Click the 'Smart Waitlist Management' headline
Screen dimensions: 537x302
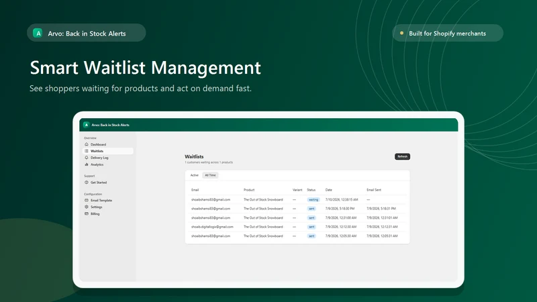coord(145,68)
